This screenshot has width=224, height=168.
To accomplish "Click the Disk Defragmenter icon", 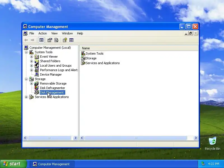I will (x=37, y=88).
